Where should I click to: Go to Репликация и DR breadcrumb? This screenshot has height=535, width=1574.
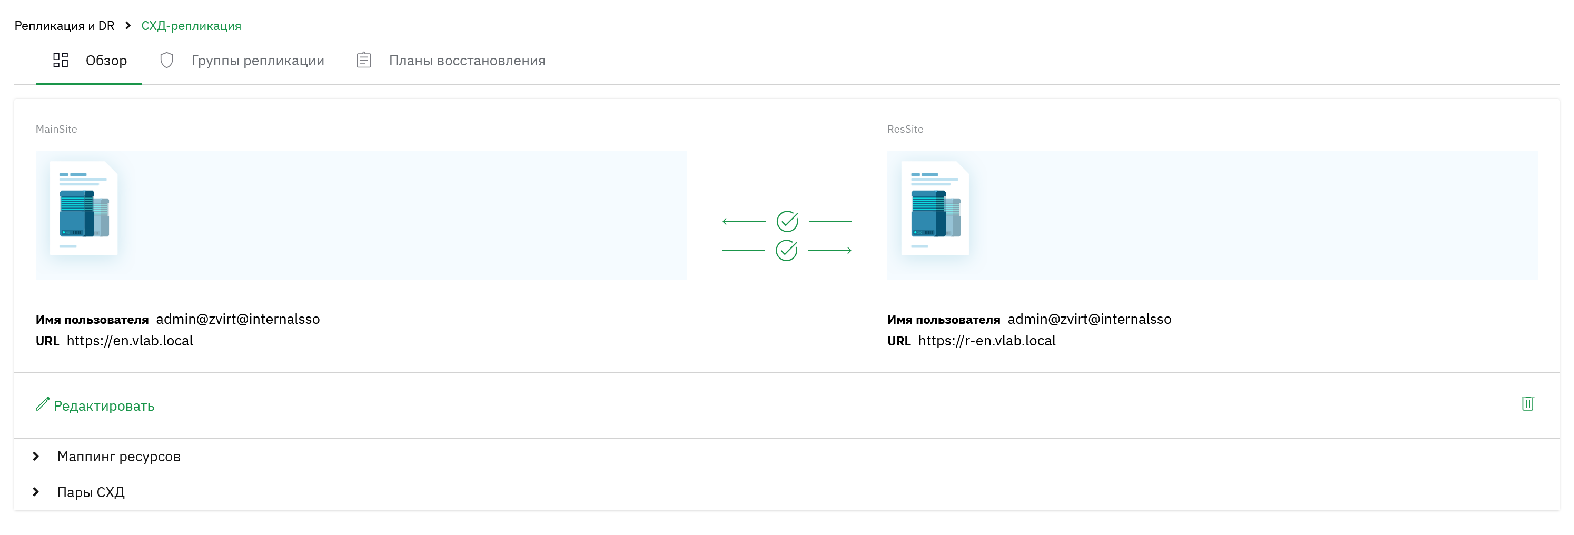click(x=64, y=26)
